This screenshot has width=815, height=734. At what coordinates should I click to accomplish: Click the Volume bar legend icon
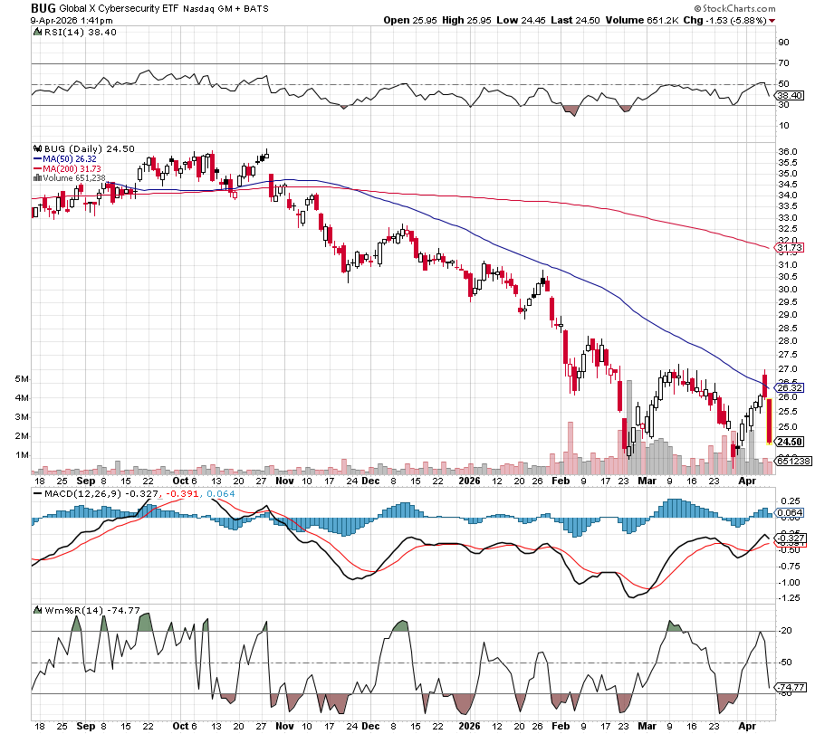tap(35, 177)
